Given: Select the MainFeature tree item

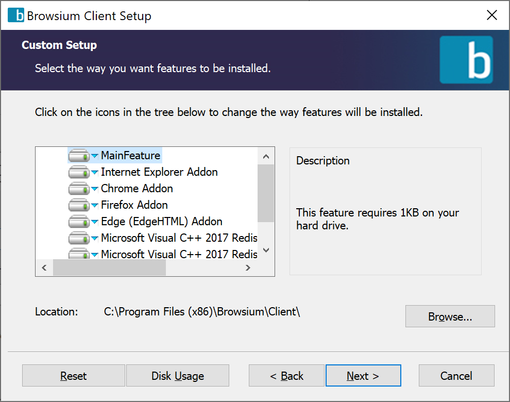Looking at the screenshot, I should (x=130, y=156).
